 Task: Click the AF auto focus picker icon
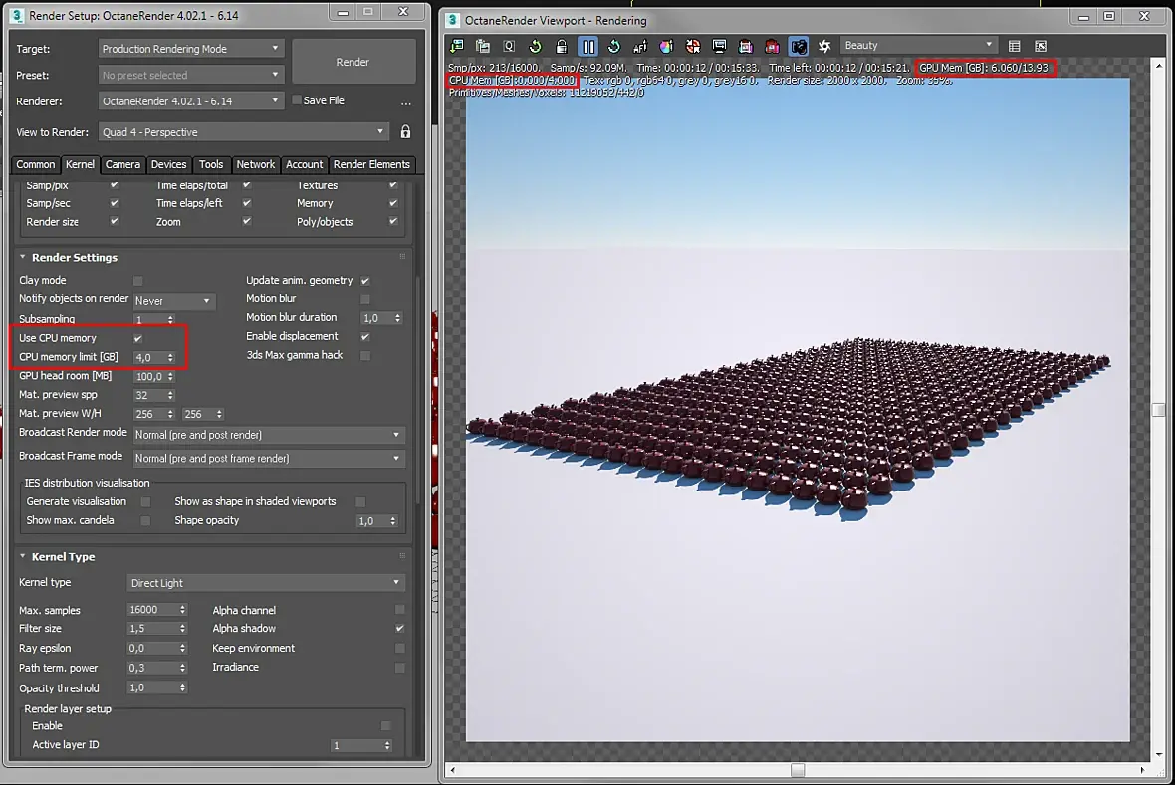pos(640,46)
